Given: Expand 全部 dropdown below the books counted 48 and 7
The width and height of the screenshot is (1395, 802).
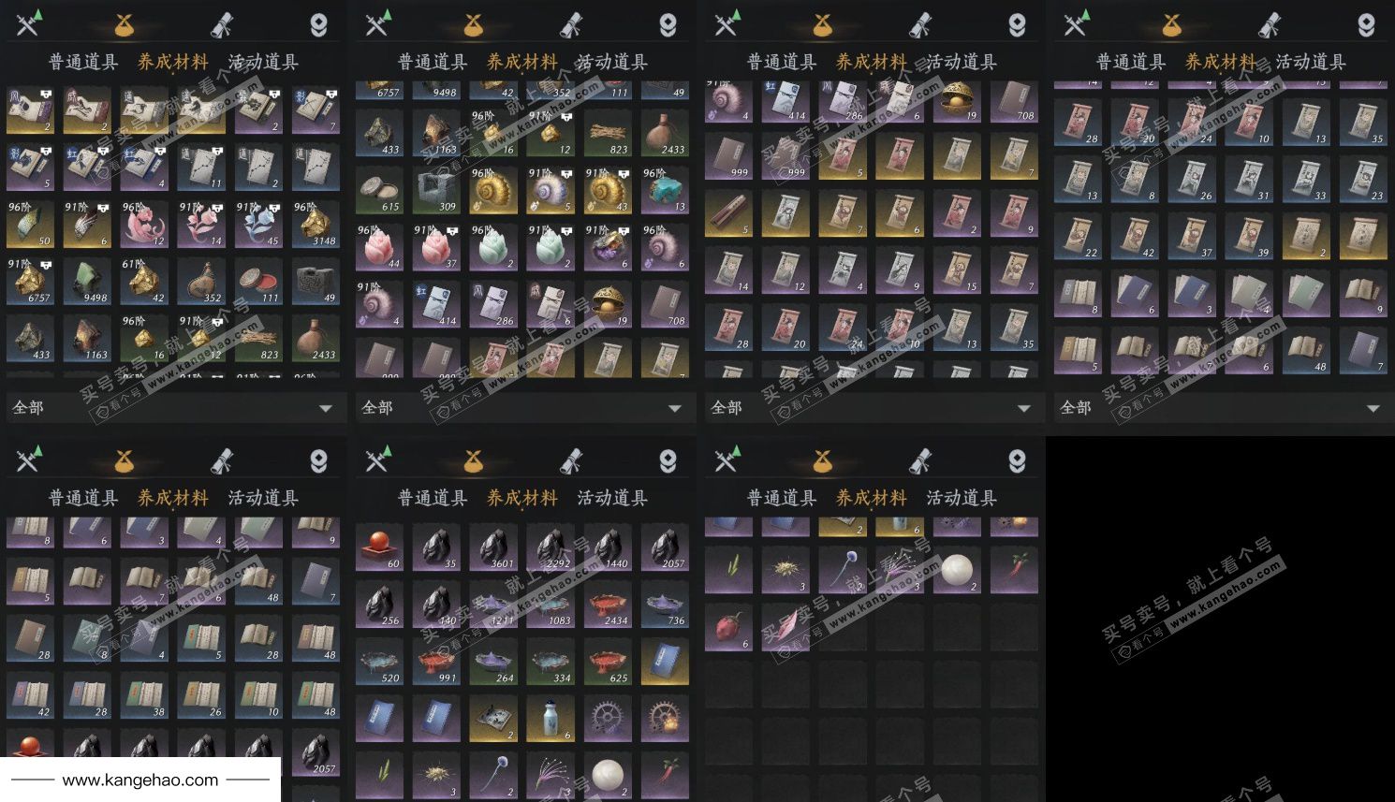Looking at the screenshot, I should 1221,408.
